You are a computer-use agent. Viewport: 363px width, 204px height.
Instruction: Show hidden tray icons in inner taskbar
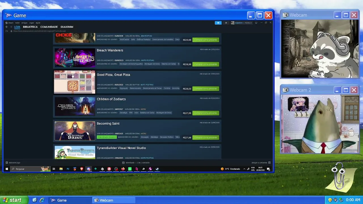pyautogui.click(x=244, y=169)
